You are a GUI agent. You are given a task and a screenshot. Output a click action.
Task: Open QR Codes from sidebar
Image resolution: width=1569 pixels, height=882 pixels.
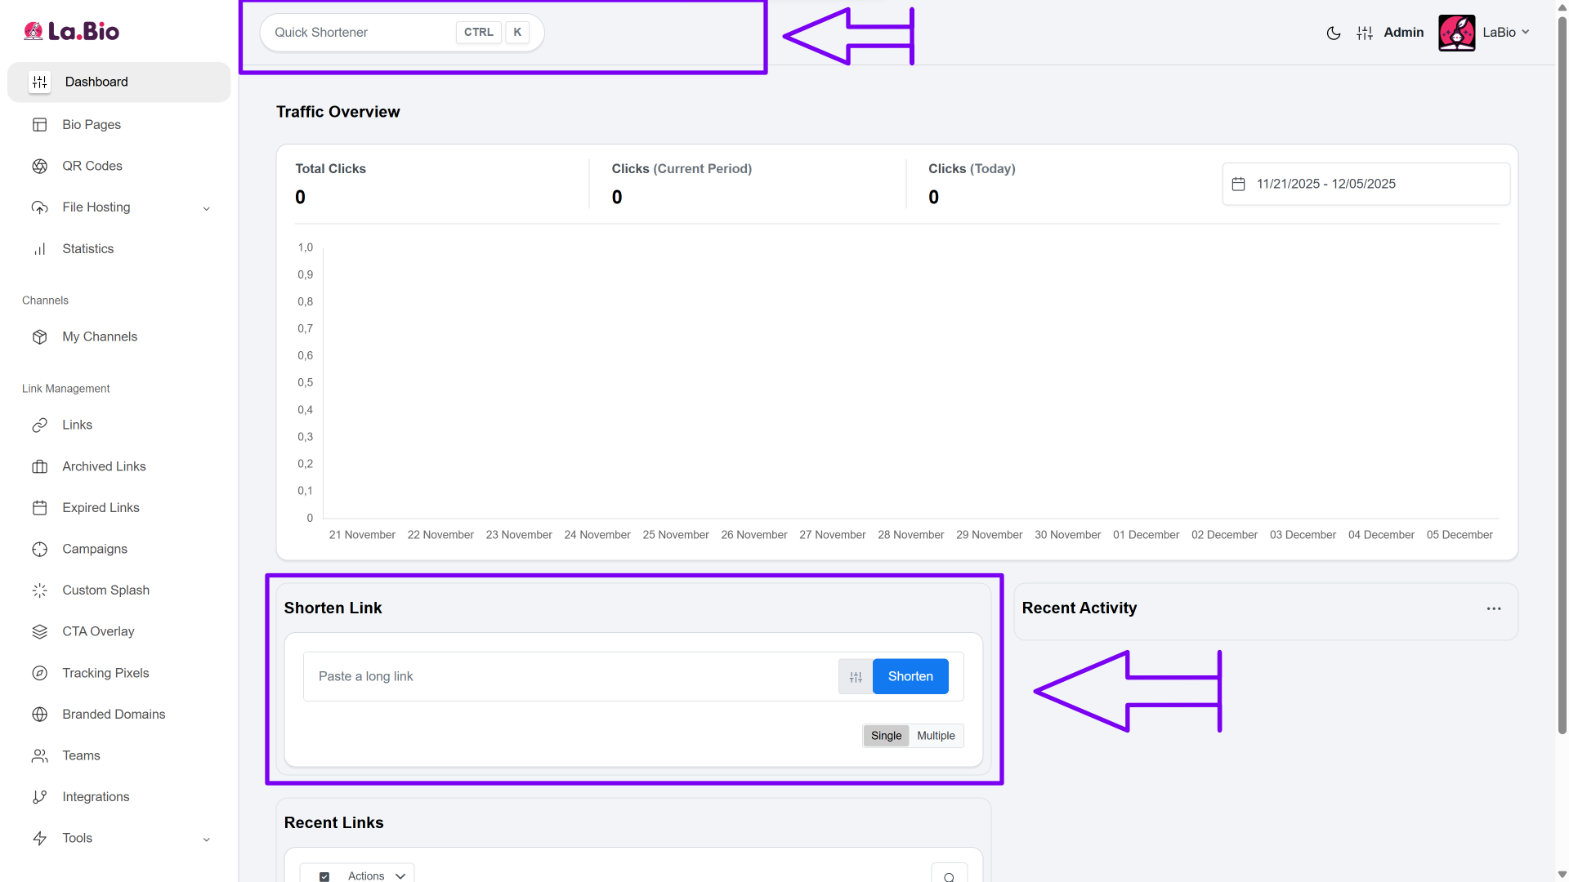(92, 166)
